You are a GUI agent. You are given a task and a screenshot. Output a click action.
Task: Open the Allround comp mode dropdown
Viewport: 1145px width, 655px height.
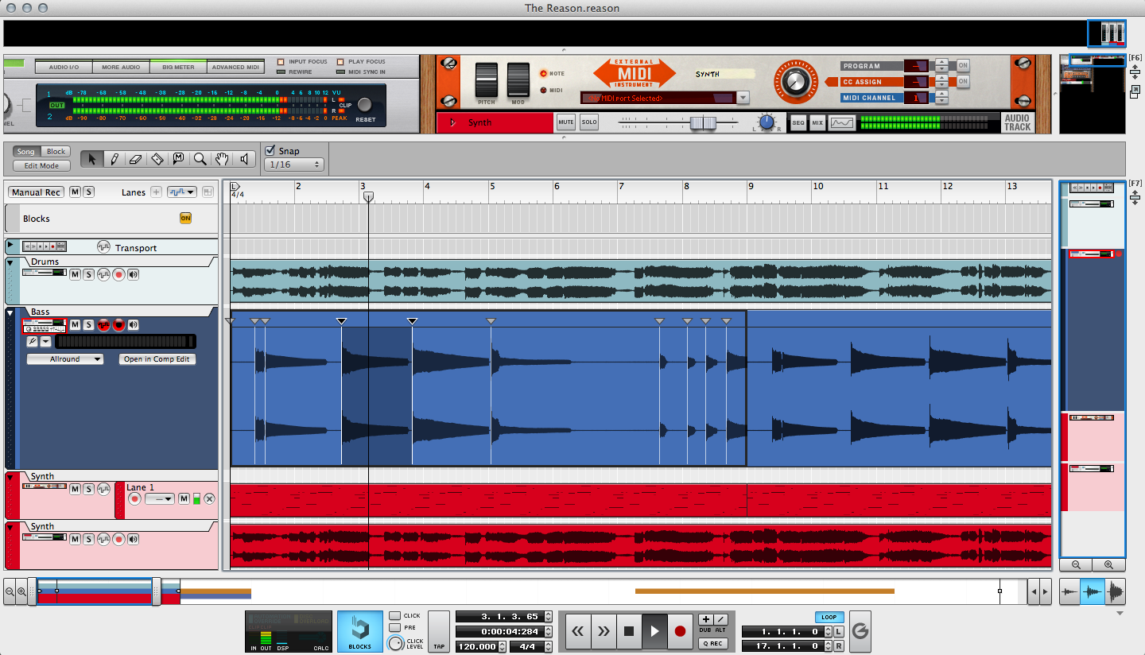(65, 359)
